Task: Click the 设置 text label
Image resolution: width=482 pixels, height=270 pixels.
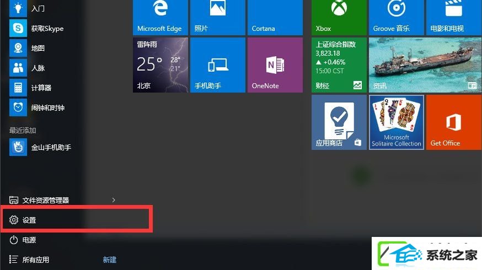Action: coord(29,220)
